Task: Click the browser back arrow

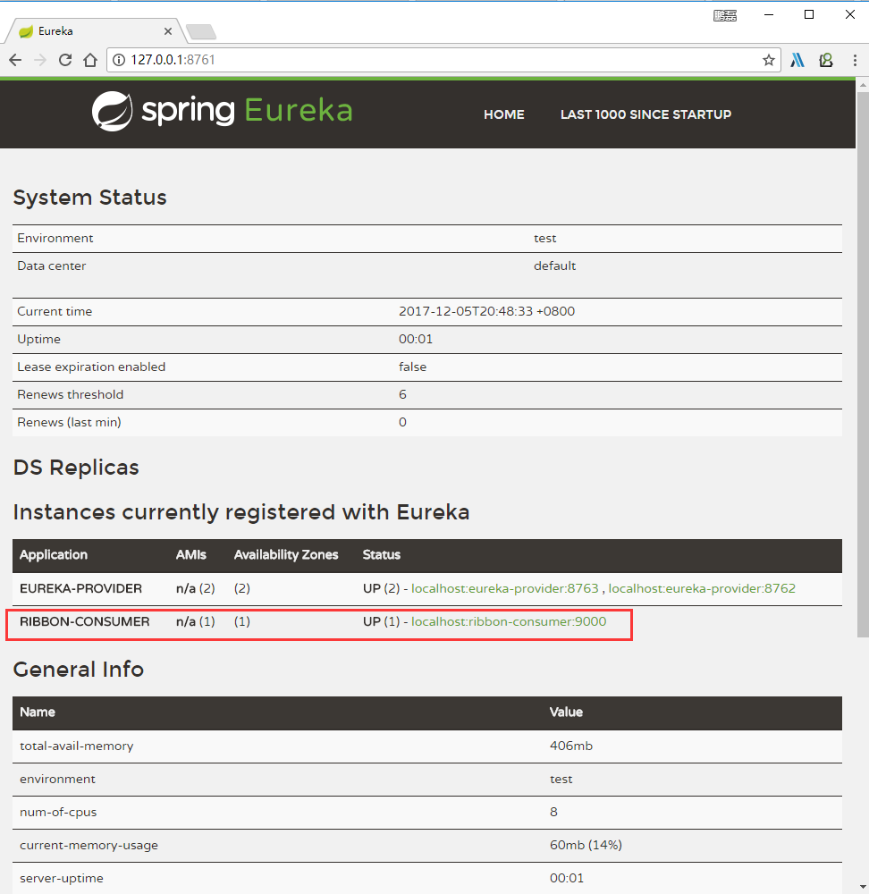Action: coord(15,60)
